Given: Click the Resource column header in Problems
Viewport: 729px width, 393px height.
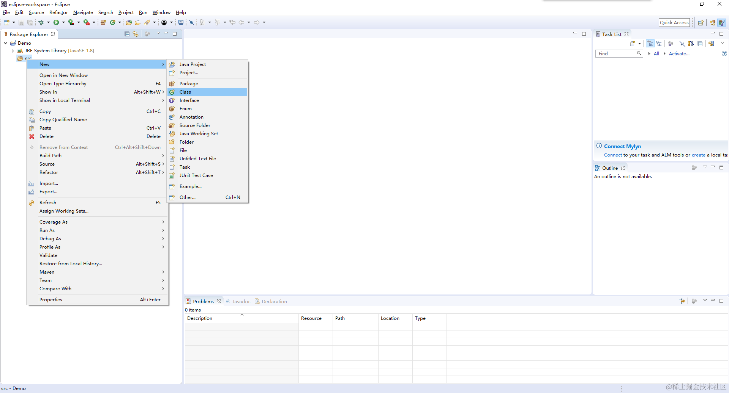Looking at the screenshot, I should tap(316, 318).
